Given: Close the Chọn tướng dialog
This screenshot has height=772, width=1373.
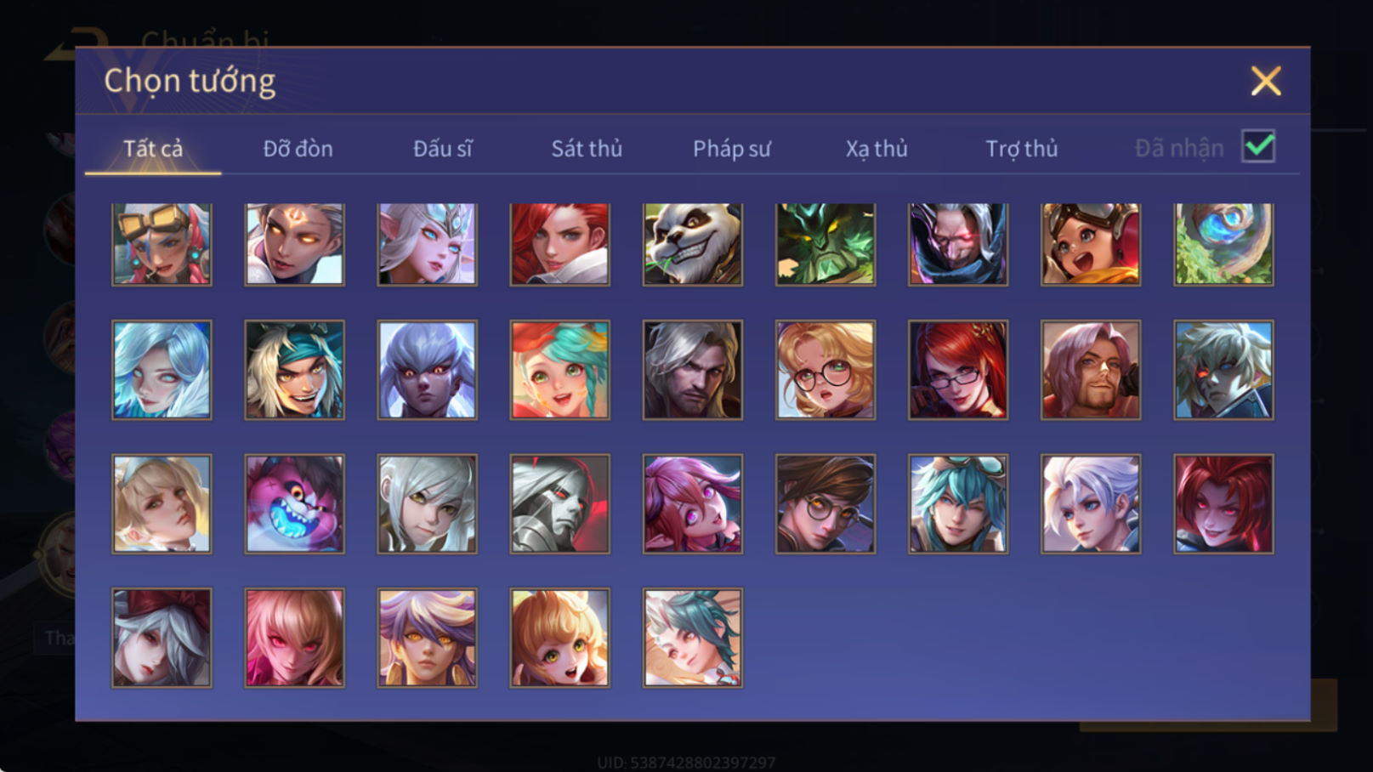Looking at the screenshot, I should 1266,81.
